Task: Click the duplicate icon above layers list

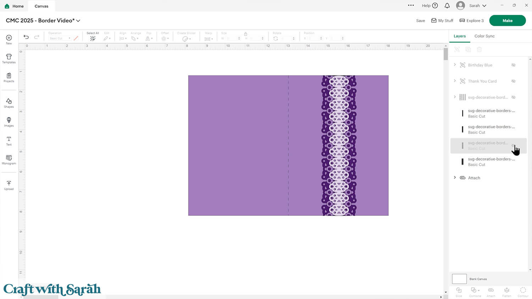Action: (468, 50)
